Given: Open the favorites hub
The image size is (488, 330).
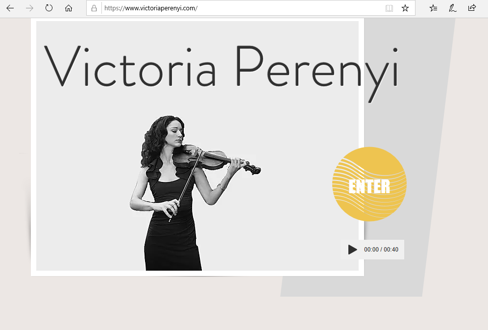Looking at the screenshot, I should tap(433, 8).
